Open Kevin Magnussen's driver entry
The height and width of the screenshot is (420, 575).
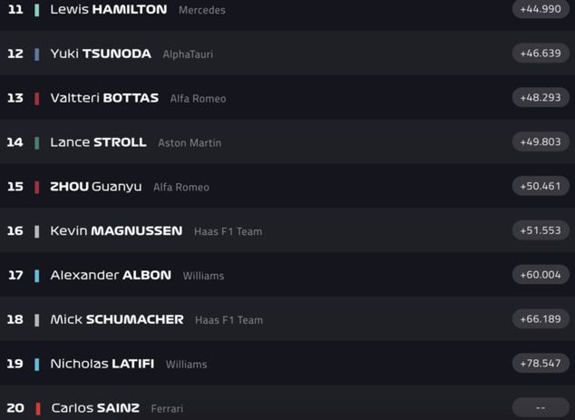click(116, 231)
